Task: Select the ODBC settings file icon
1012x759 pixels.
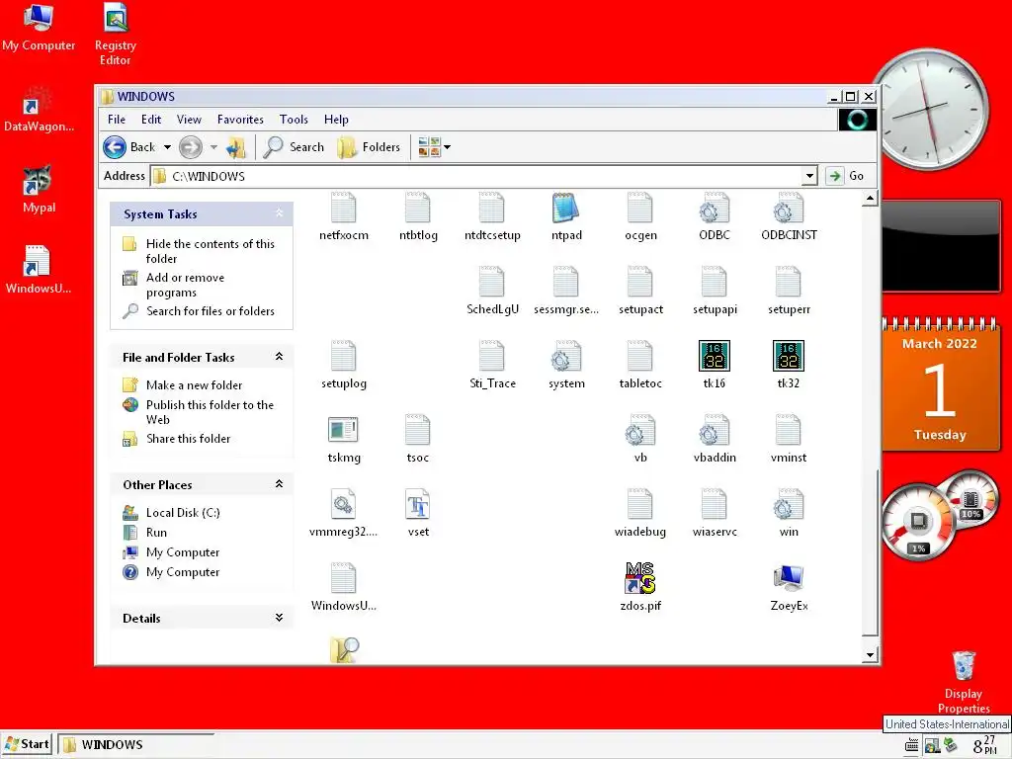Action: (714, 208)
